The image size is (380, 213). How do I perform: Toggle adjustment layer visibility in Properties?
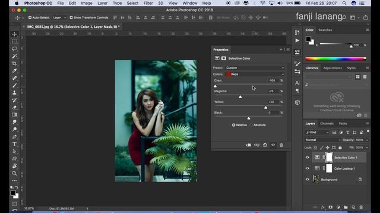273,145
